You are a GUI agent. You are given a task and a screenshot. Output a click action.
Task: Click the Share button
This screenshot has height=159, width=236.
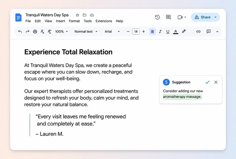[x=203, y=17]
